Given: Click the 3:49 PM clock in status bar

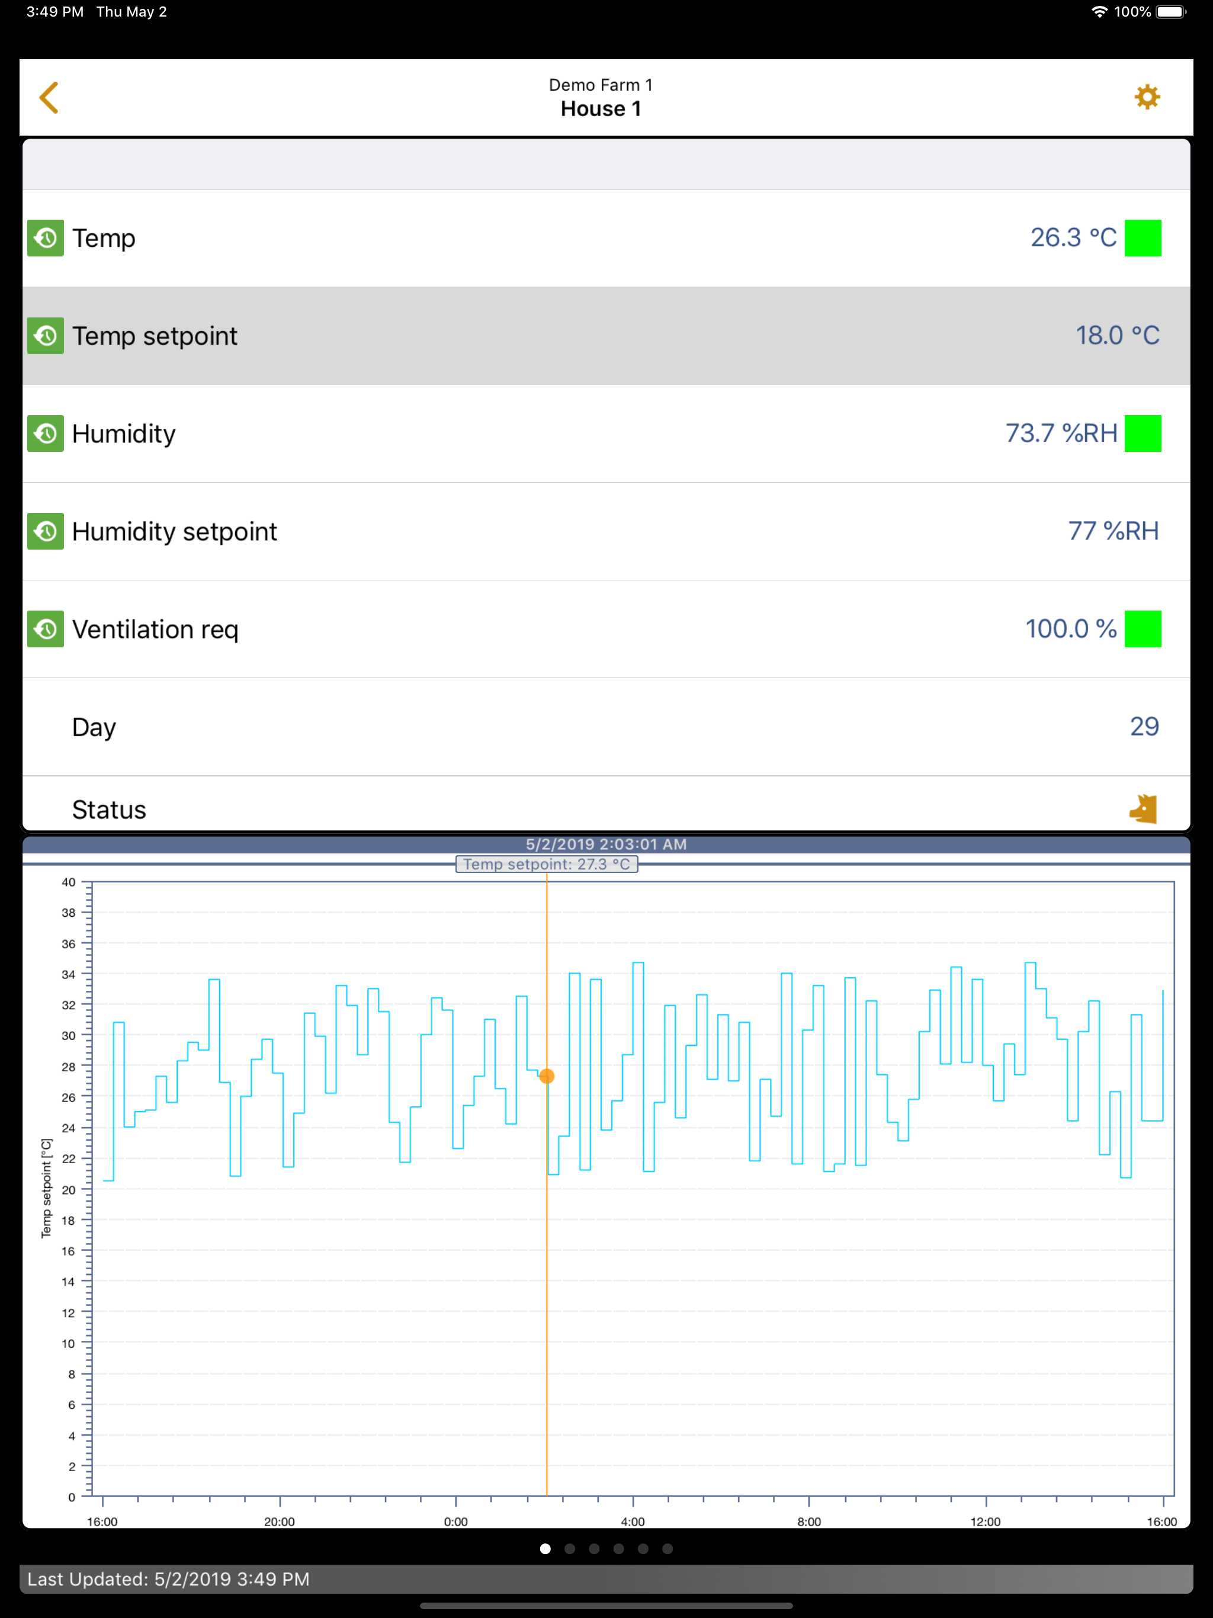Looking at the screenshot, I should point(55,12).
